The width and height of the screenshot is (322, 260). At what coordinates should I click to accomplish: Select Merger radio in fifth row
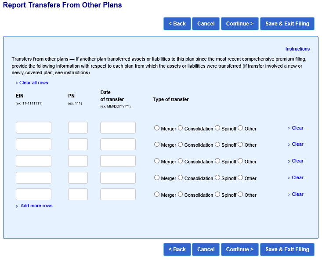click(x=157, y=195)
